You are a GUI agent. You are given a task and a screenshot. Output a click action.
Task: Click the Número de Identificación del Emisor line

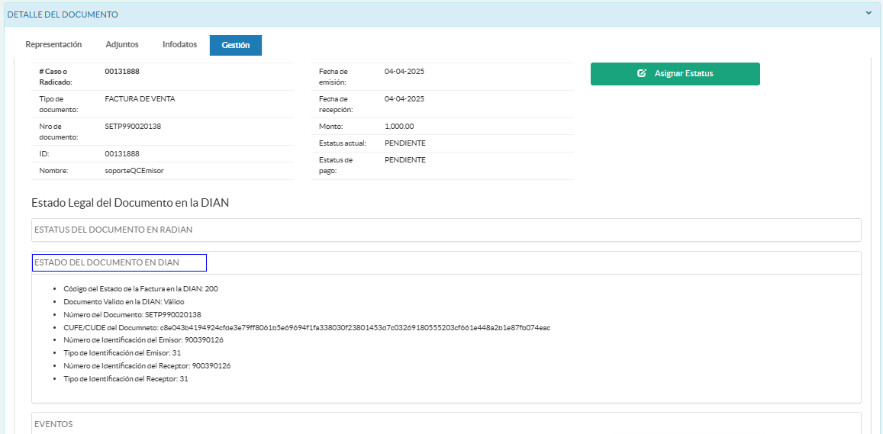click(x=143, y=340)
